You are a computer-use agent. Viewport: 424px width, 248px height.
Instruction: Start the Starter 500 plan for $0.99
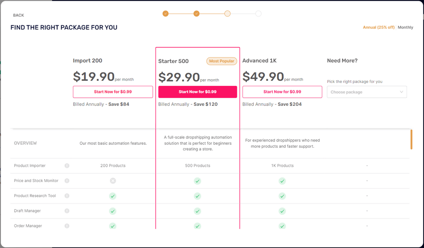198,92
